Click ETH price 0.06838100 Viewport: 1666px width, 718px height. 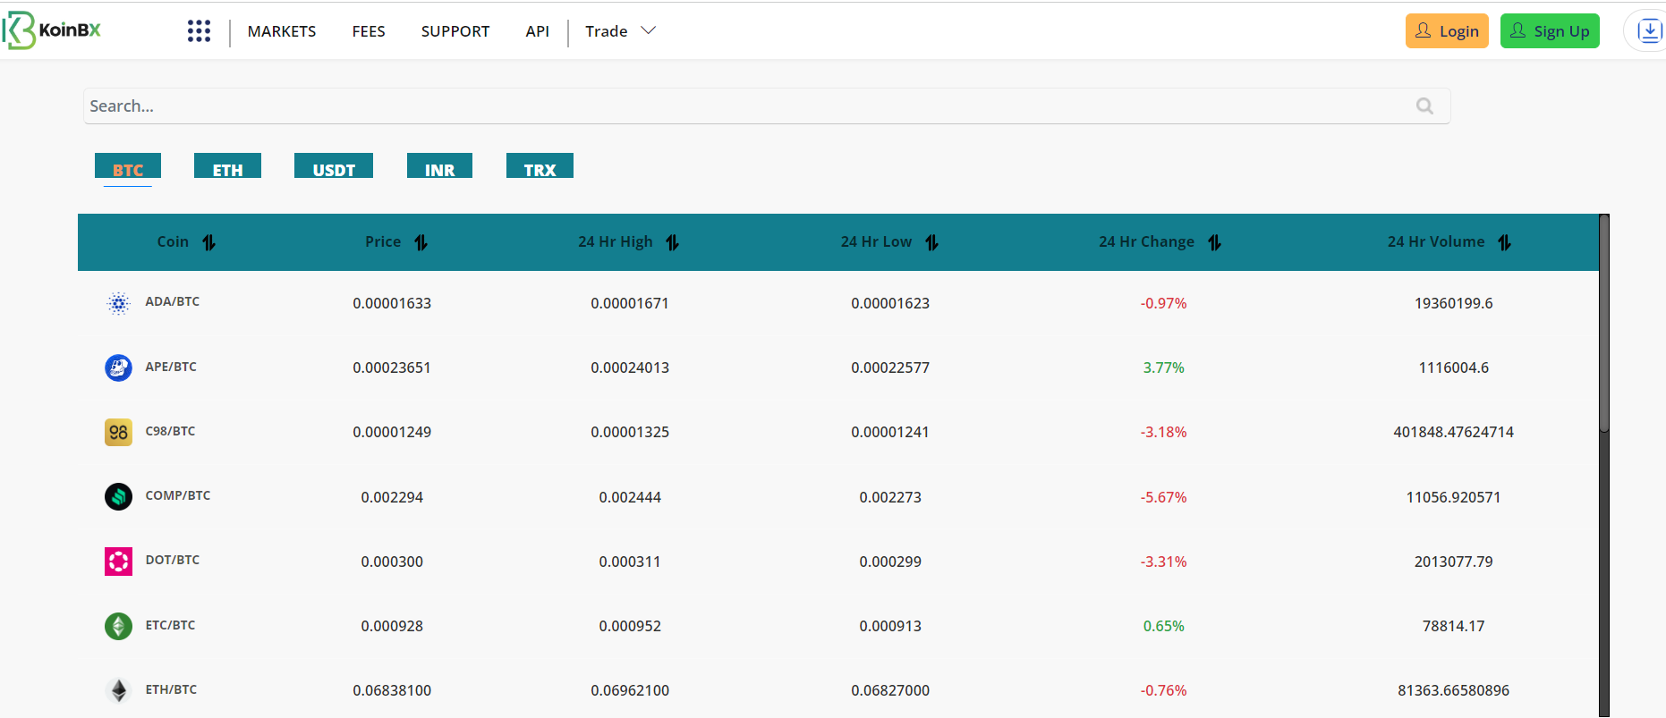[x=392, y=690]
